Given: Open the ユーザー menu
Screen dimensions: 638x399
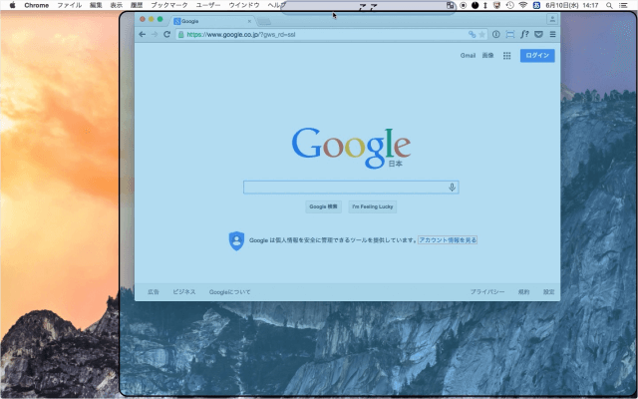Looking at the screenshot, I should [x=208, y=5].
